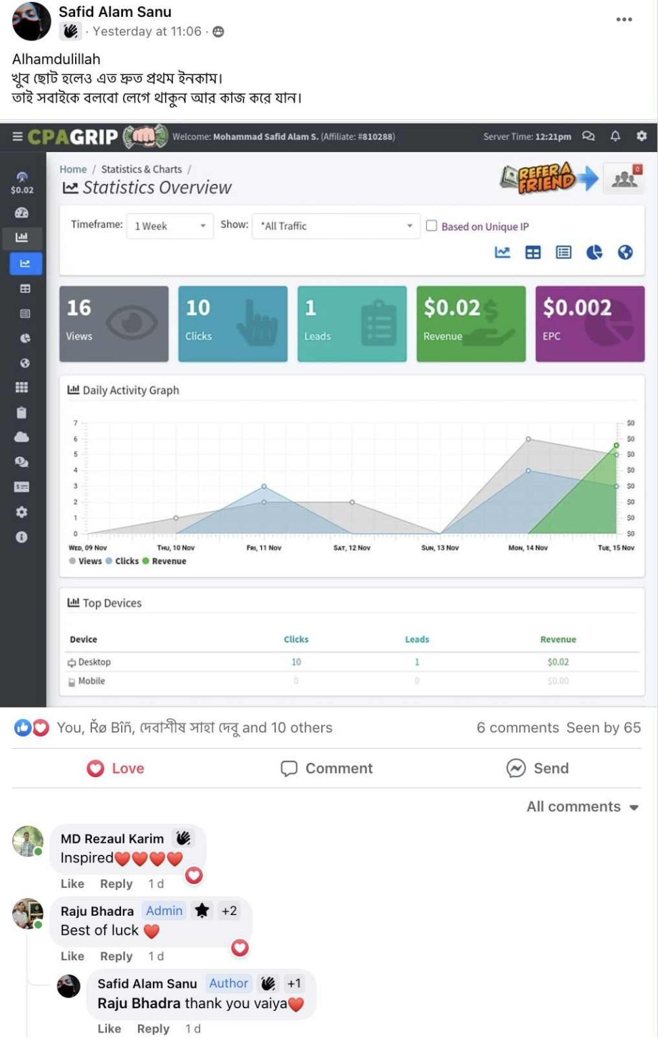Image resolution: width=658 pixels, height=1038 pixels.
Task: Switch to line chart view icon
Action: coord(502,252)
